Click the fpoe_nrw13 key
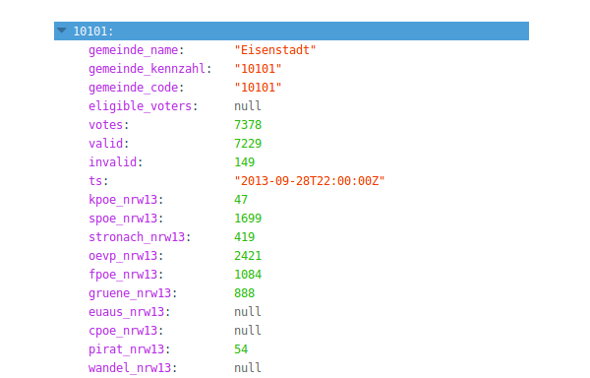The height and width of the screenshot is (378, 590). click(x=123, y=275)
